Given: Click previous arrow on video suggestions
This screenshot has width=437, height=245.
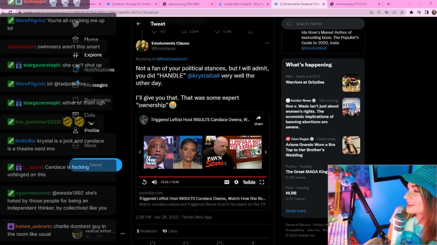Looking at the screenshot, I should [140, 152].
